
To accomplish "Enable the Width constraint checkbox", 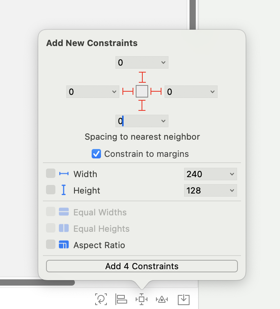I will [51, 174].
